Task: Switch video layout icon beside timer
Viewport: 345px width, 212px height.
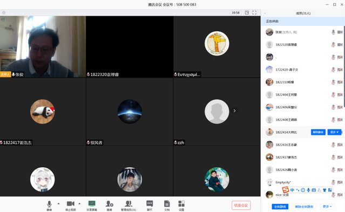Action: pos(247,12)
